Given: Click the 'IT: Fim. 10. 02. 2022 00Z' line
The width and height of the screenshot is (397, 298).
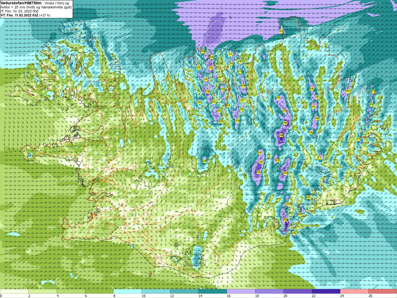Looking at the screenshot, I should point(20,11).
